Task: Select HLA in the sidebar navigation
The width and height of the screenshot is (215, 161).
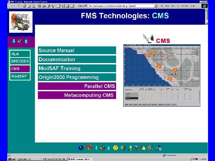Action: (20, 54)
